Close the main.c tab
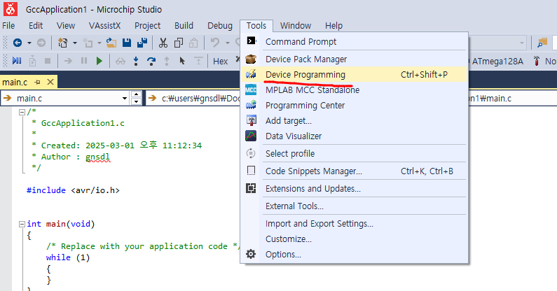Image resolution: width=557 pixels, height=291 pixels. tap(50, 83)
